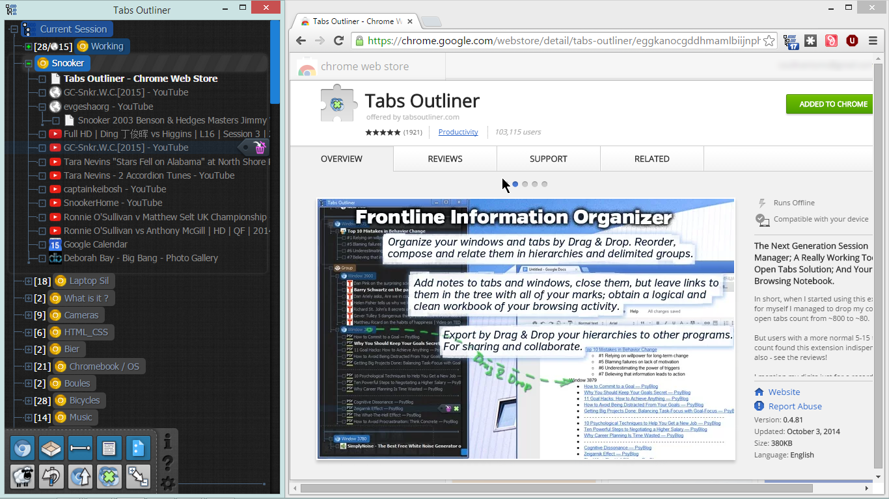Collapse the Snooker window node
This screenshot has width=889, height=499.
[x=28, y=64]
